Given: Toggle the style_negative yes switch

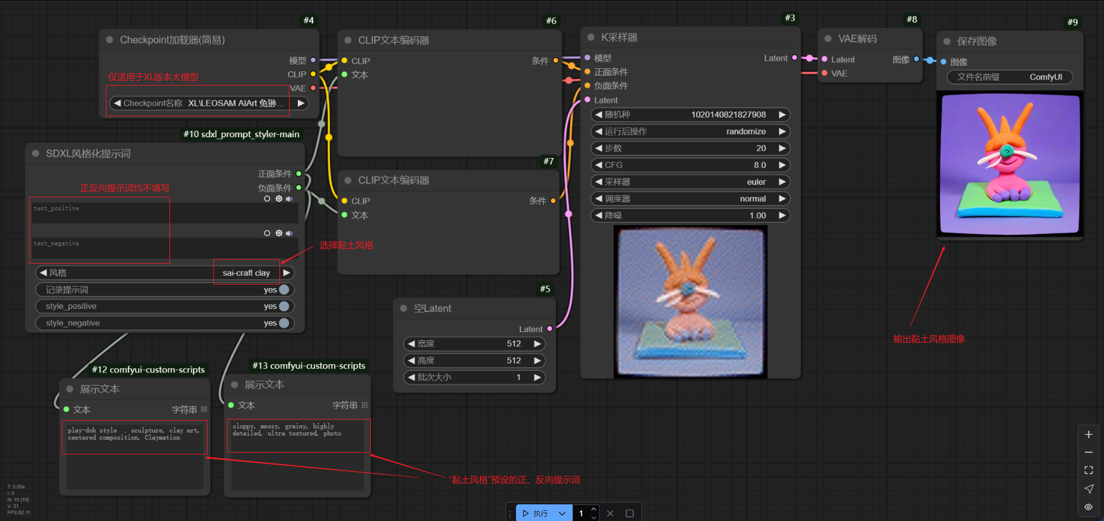Looking at the screenshot, I should (x=284, y=323).
